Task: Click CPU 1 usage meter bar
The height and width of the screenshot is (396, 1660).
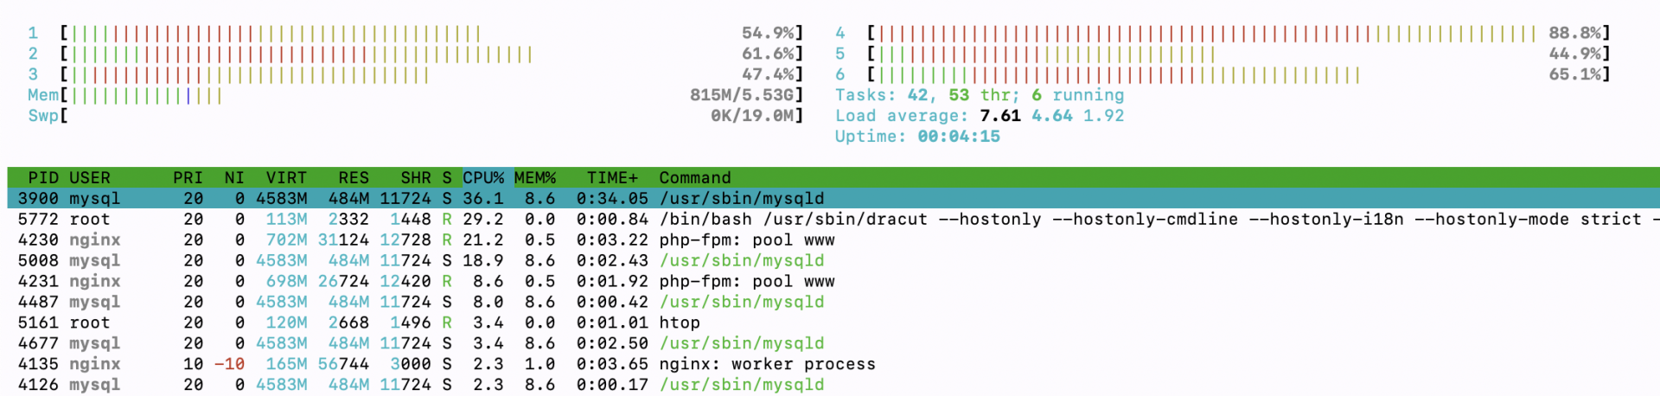Action: tap(432, 33)
